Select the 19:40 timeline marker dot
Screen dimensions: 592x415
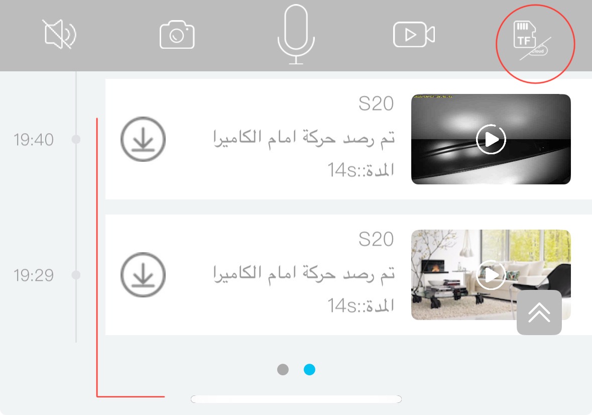point(76,139)
